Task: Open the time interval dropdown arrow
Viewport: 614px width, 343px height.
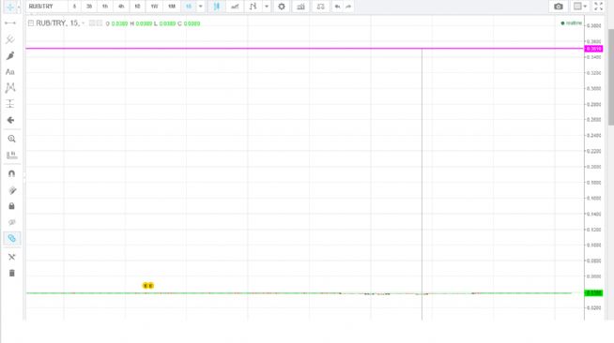Action: pyautogui.click(x=201, y=7)
